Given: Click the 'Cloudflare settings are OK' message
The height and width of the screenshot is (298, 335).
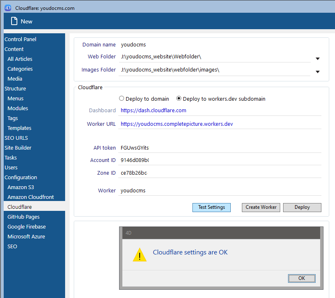Looking at the screenshot, I should (190, 252).
